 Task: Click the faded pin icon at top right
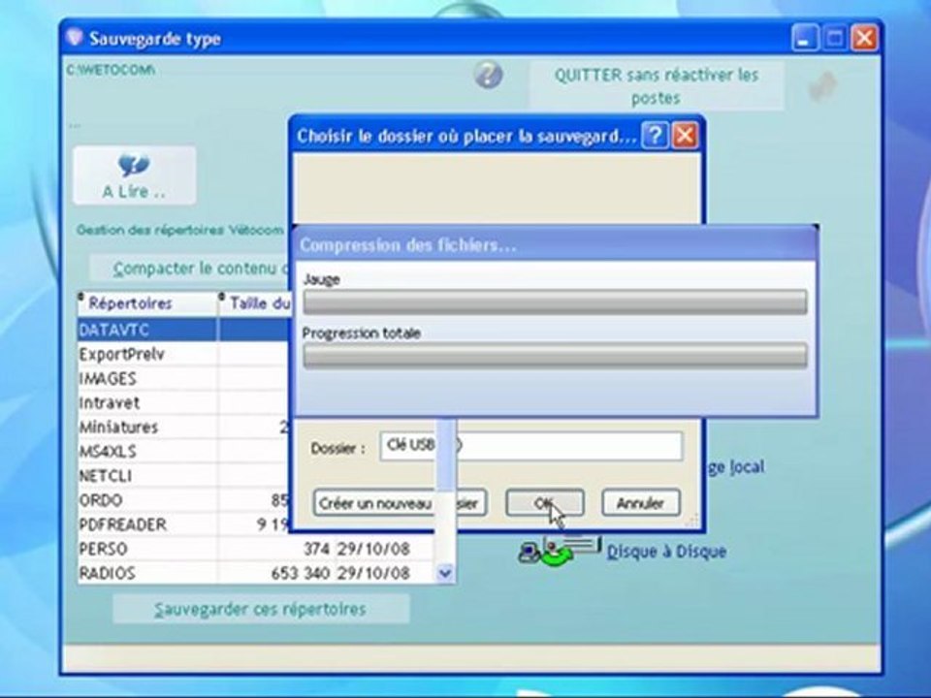point(823,86)
